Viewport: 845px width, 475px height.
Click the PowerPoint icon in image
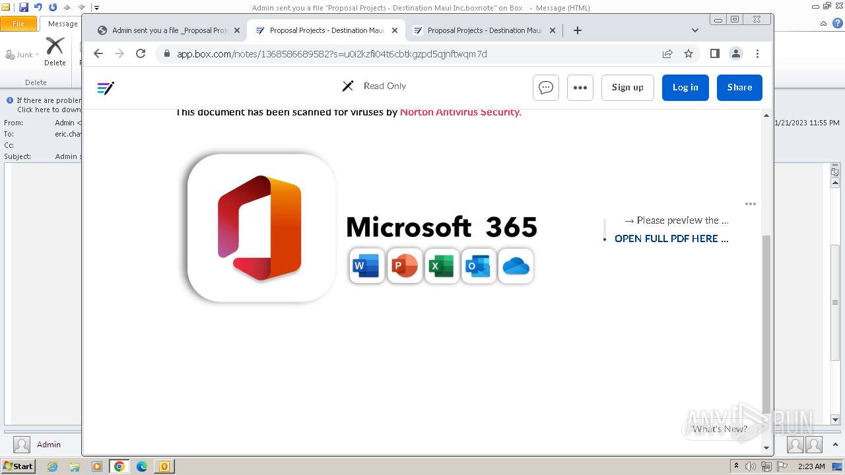405,266
